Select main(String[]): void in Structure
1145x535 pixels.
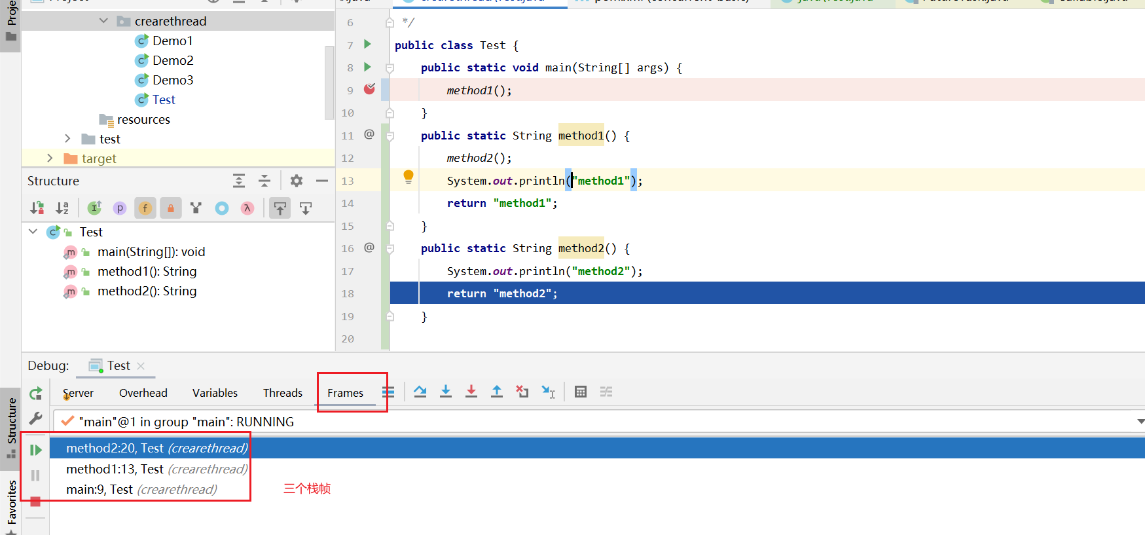151,251
